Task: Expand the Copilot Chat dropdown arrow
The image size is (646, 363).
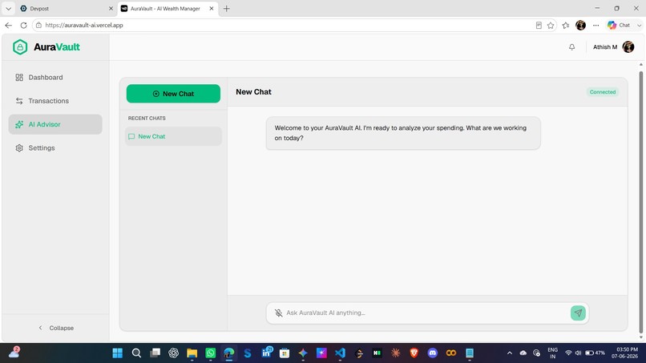Action: click(639, 25)
